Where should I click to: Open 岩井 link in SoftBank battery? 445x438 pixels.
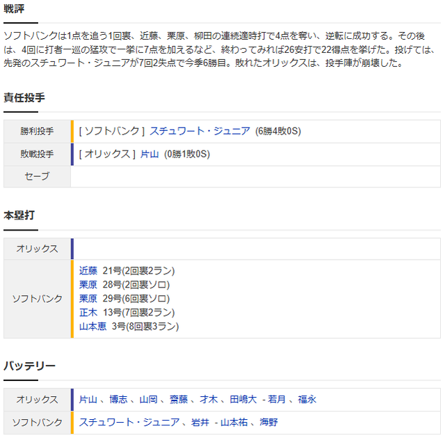[200, 422]
